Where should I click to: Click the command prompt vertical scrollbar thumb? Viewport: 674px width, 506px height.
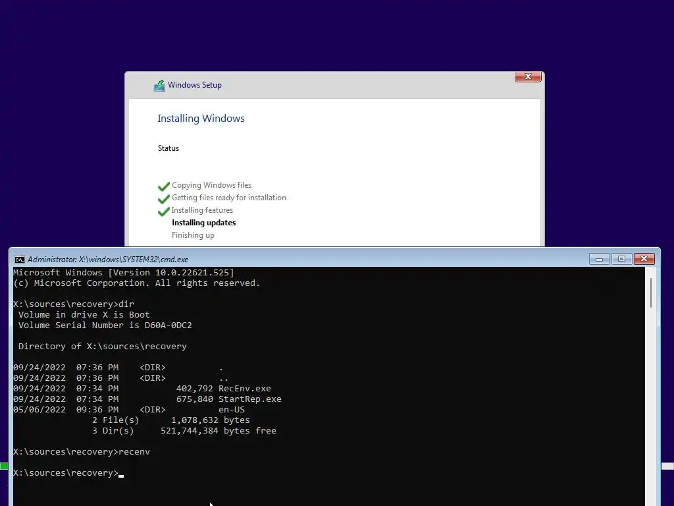(651, 293)
